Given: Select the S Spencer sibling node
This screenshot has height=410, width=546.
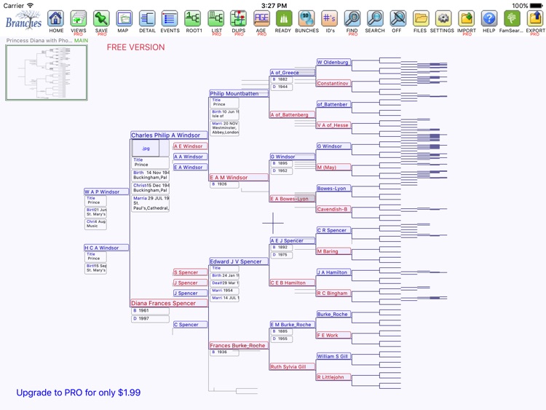Looking at the screenshot, I should click(x=191, y=272).
